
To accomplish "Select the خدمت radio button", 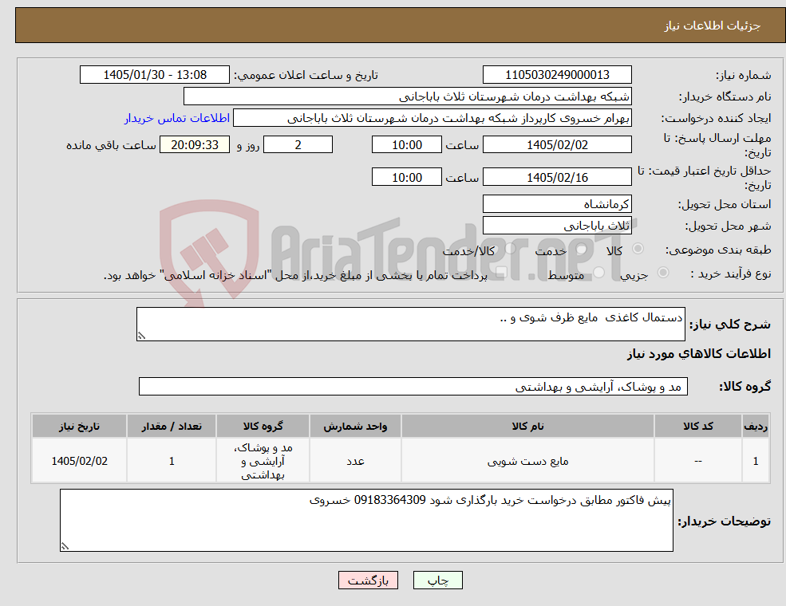I will point(581,249).
